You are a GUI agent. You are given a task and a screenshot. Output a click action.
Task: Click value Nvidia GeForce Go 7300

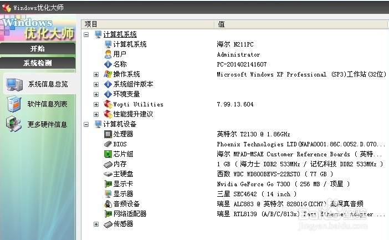tap(283, 184)
